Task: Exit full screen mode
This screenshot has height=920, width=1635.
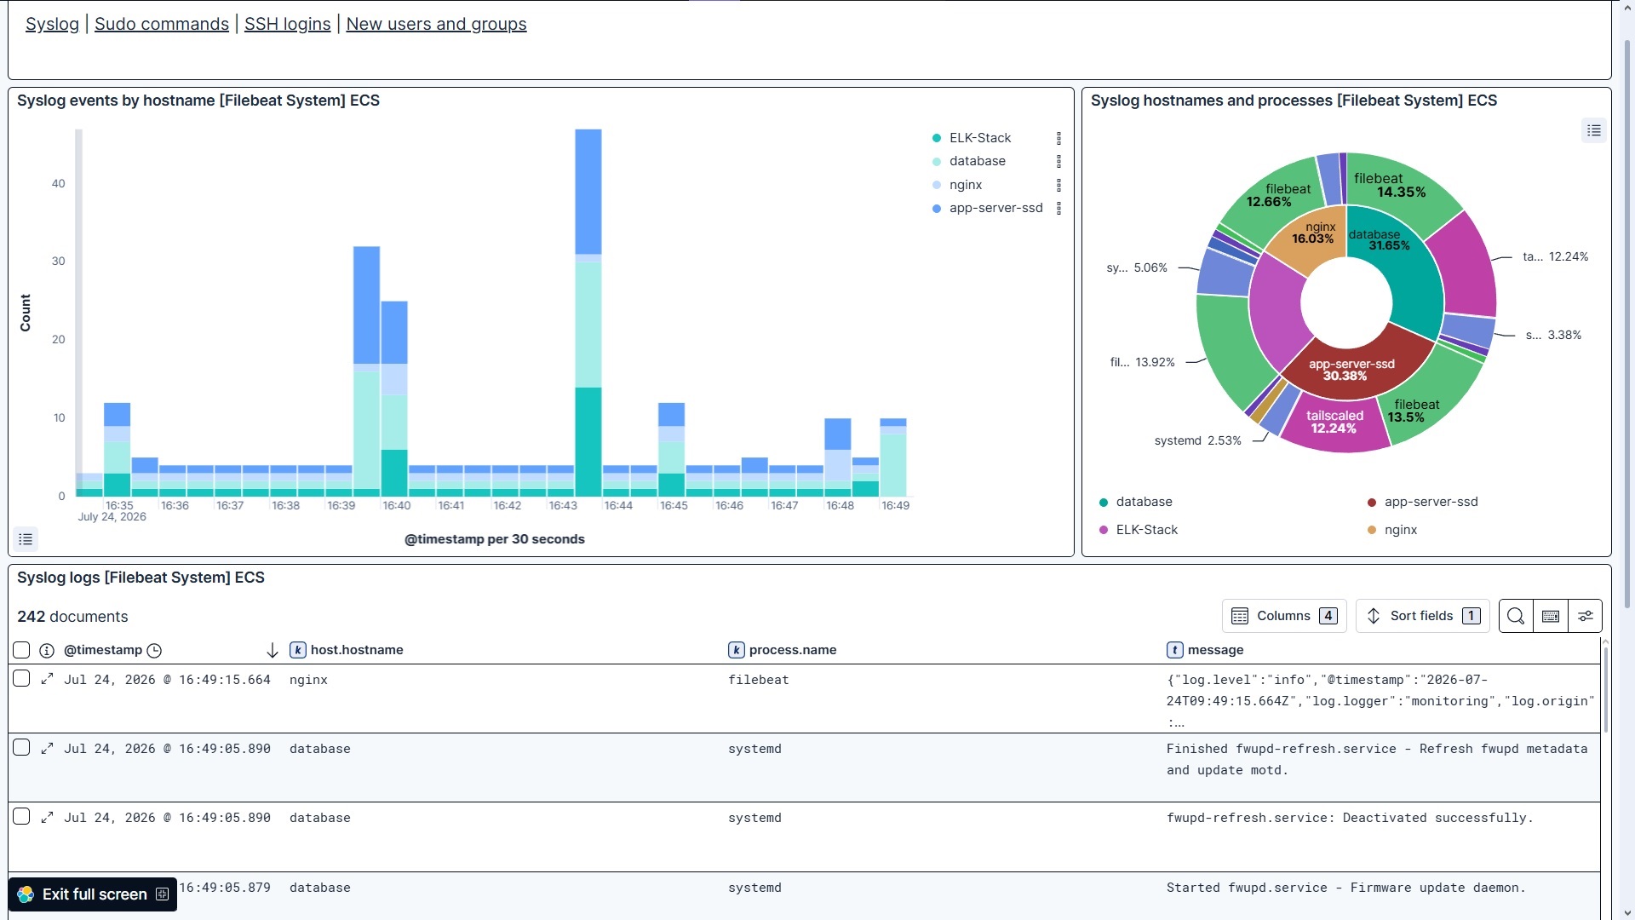Action: [x=93, y=894]
